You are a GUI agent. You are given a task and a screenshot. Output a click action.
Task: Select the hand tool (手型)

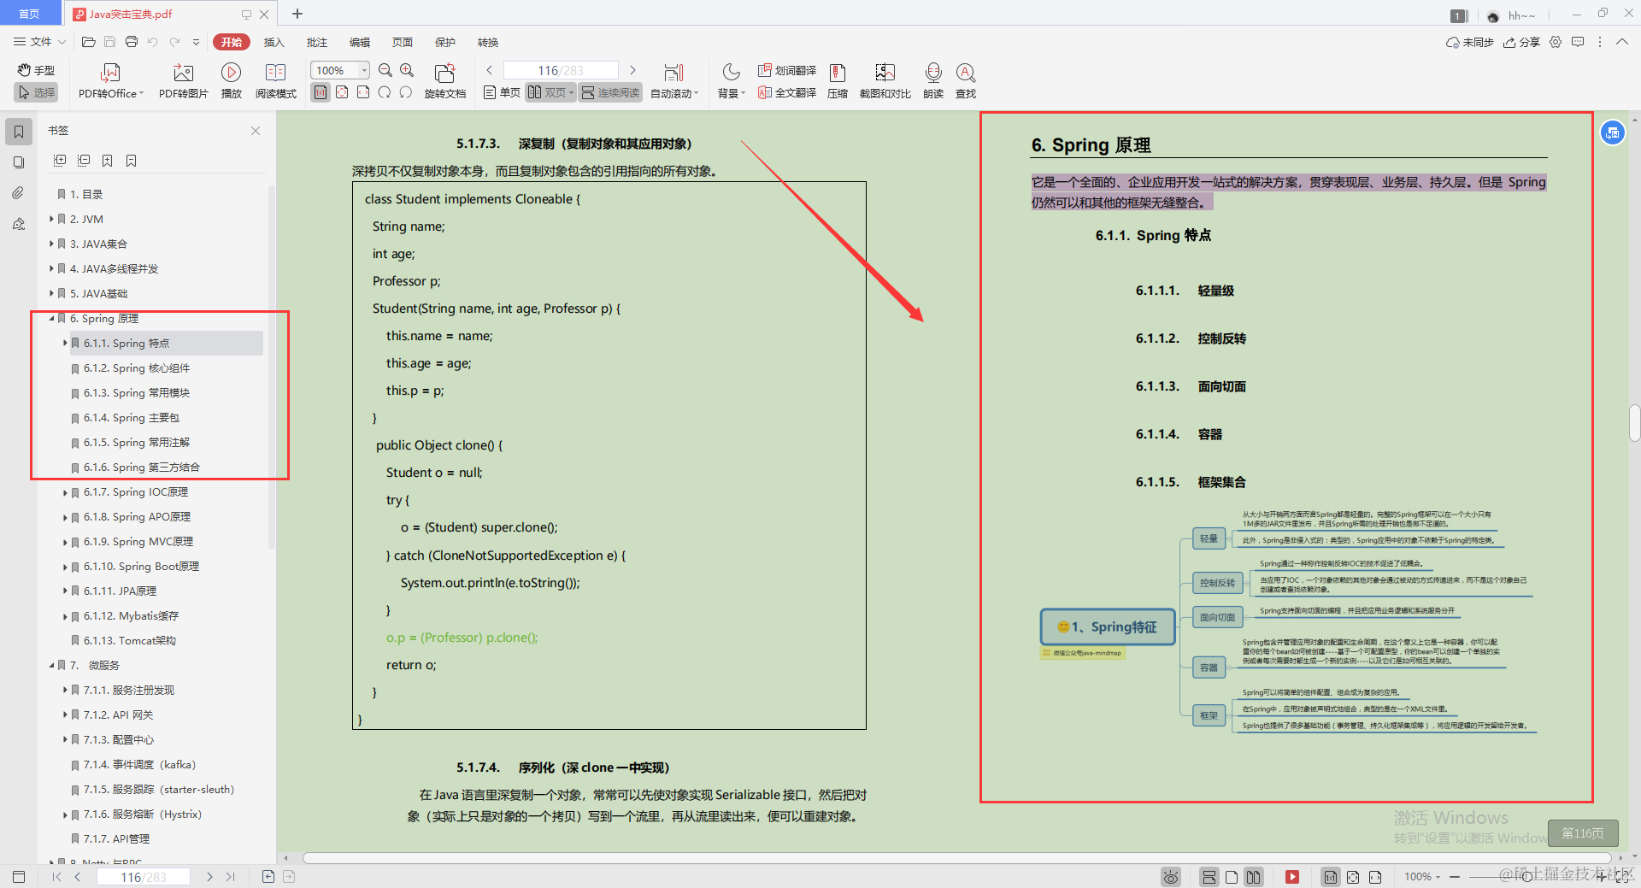[x=35, y=70]
